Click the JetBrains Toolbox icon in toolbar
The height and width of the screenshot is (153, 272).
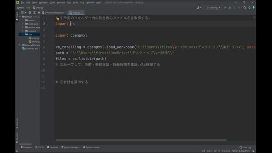pos(254,8)
